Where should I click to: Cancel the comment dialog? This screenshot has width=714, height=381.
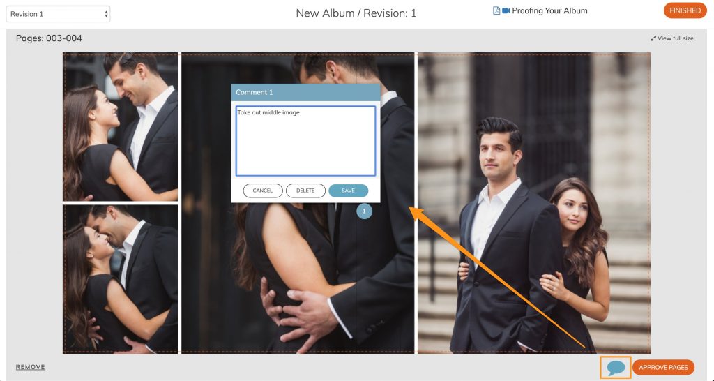coord(263,190)
